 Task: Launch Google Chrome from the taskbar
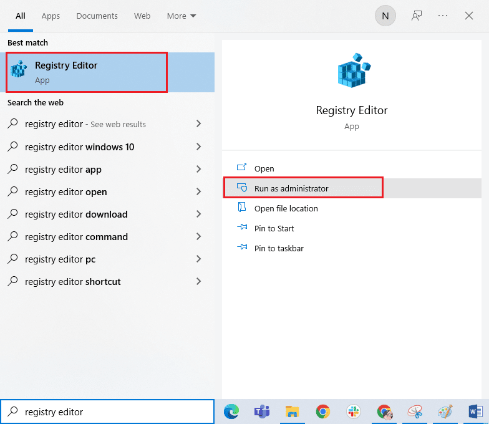point(323,412)
